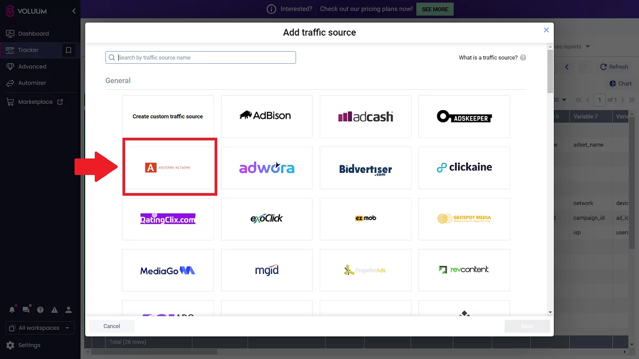
Task: Choose the Bidvertiser.com traffic source
Action: pyautogui.click(x=365, y=168)
